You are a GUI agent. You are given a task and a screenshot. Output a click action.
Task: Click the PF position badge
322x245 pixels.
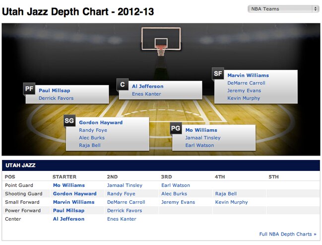(29, 88)
